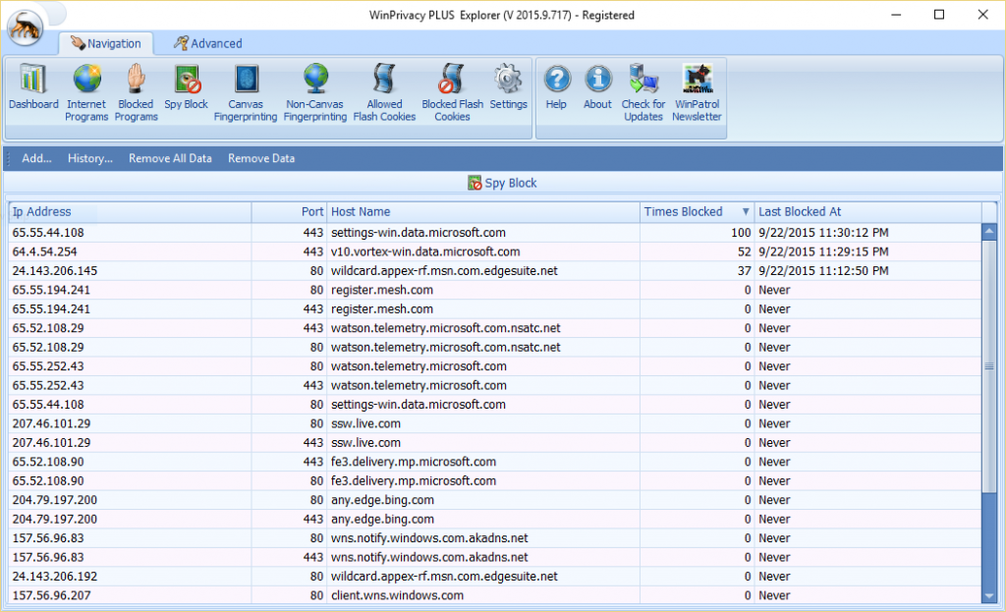
Task: Open Canvas Fingerprinting section
Action: coord(246,93)
